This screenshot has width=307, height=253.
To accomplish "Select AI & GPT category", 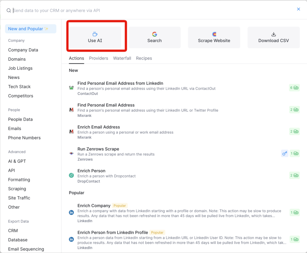I will [x=17, y=161].
